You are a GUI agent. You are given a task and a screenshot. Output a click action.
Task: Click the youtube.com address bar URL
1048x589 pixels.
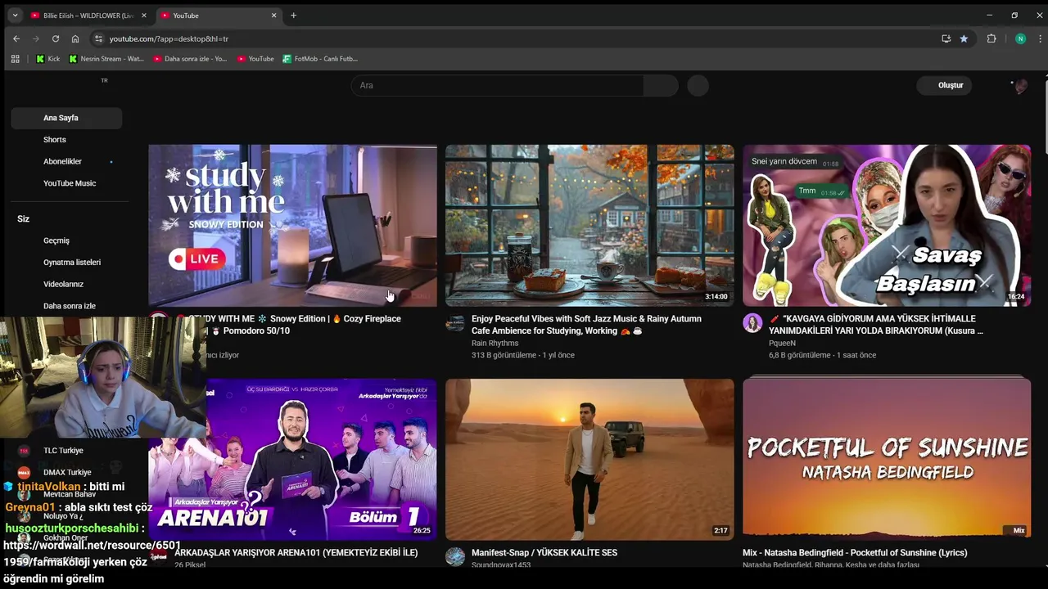click(x=169, y=38)
